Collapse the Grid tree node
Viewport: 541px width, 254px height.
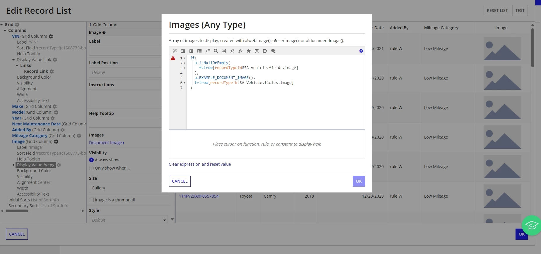[2, 25]
